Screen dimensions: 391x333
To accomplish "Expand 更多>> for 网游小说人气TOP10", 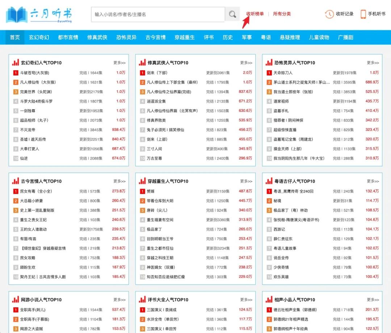I will [x=119, y=300].
